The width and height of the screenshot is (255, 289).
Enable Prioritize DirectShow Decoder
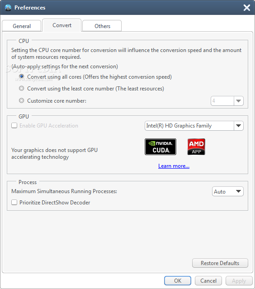click(x=14, y=202)
